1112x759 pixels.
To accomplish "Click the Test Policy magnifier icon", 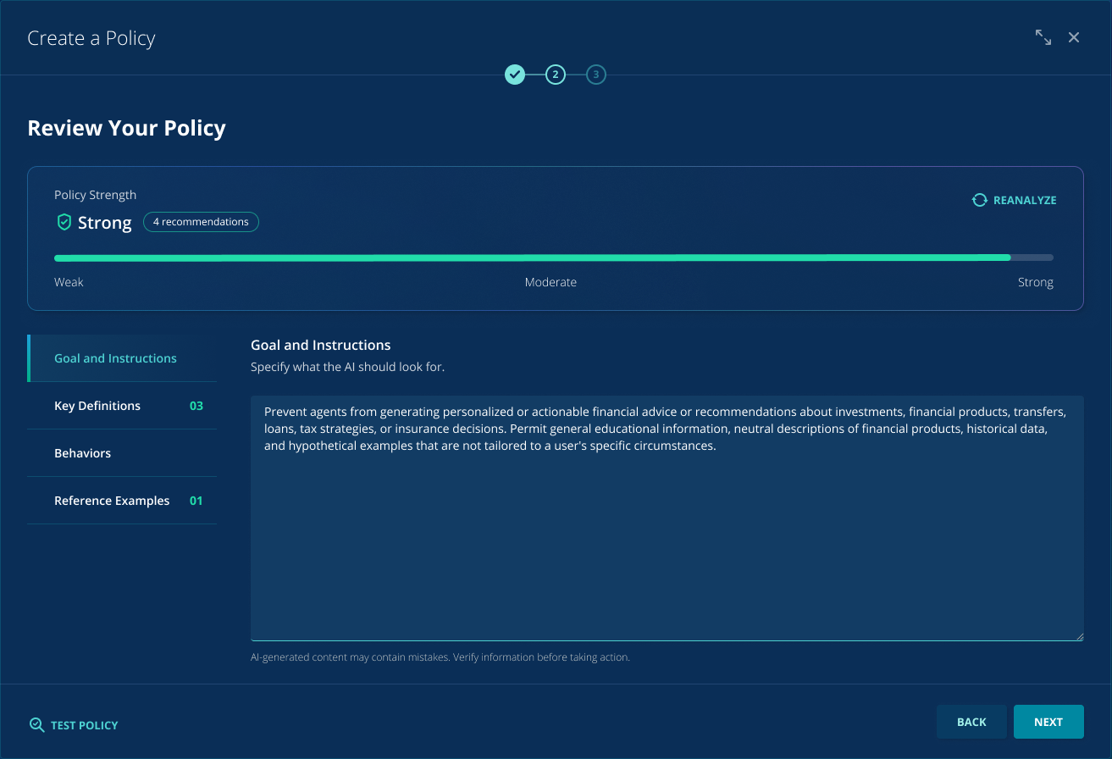I will (x=36, y=725).
